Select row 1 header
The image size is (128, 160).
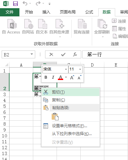(5, 71)
